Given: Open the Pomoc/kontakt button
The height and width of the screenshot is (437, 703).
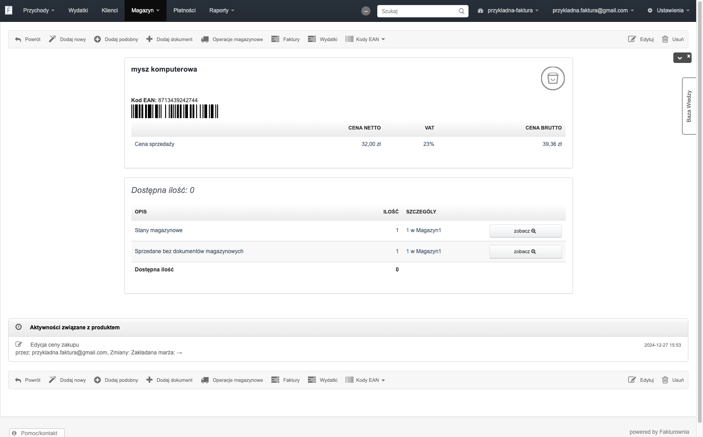Looking at the screenshot, I should 37,433.
